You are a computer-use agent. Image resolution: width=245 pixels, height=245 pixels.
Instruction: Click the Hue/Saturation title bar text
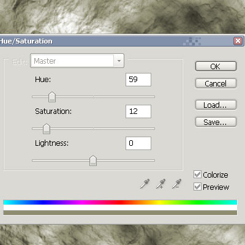pyautogui.click(x=26, y=41)
